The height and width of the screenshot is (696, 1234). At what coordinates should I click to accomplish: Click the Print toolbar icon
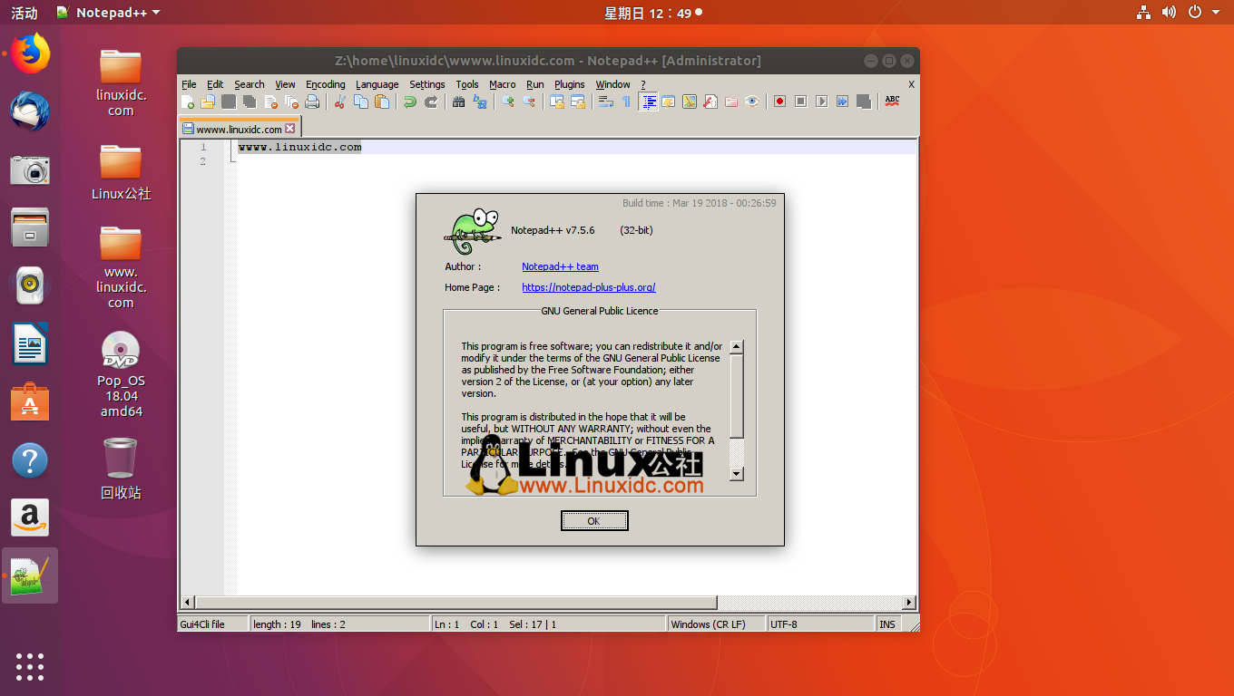click(x=312, y=101)
